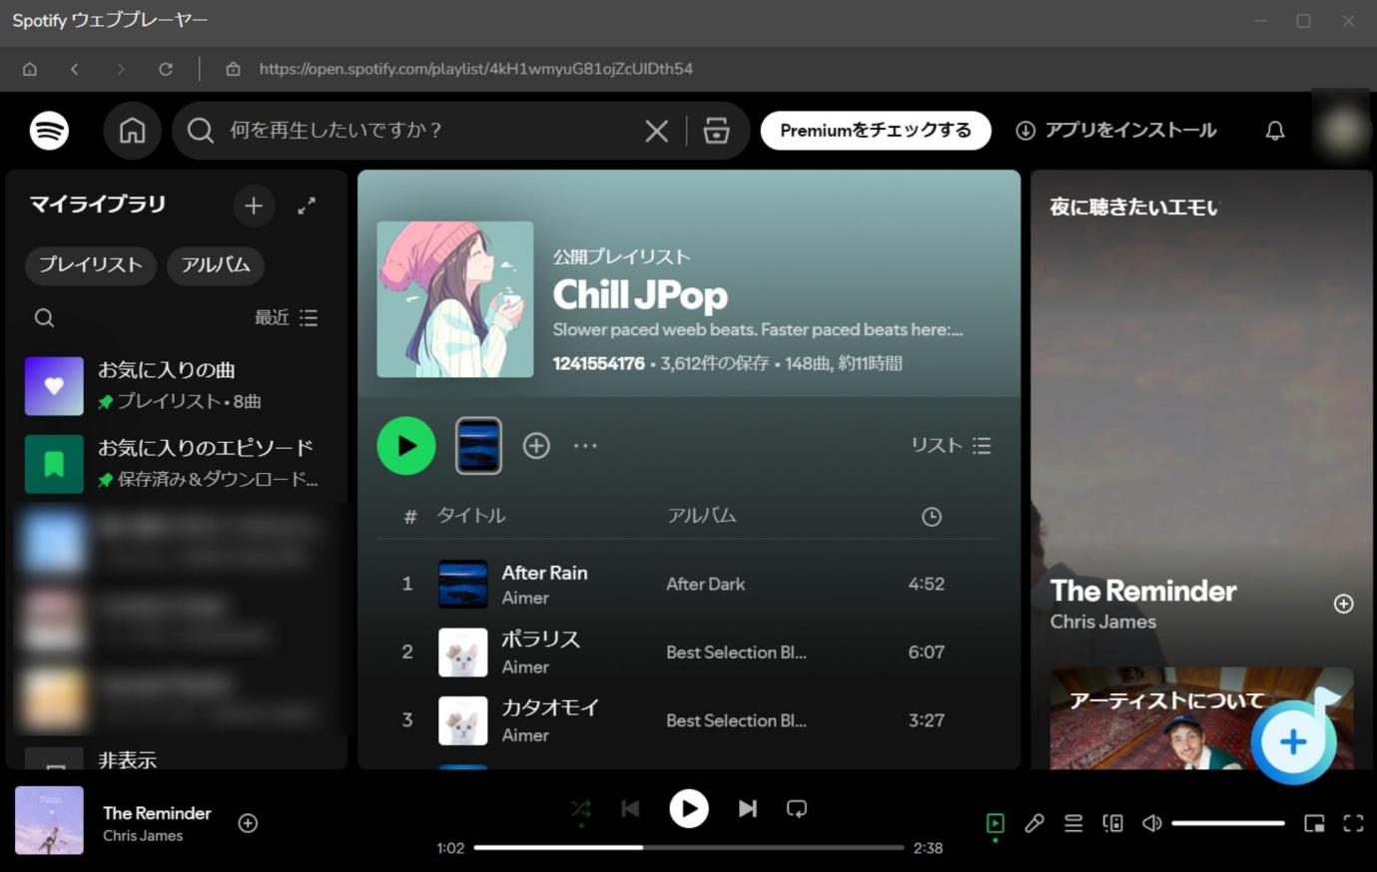The height and width of the screenshot is (872, 1377).
Task: Click アプリをインストール button
Action: (1116, 130)
